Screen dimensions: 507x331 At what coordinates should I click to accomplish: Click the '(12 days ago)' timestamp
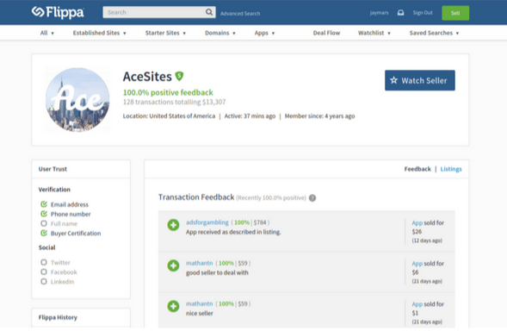pos(427,240)
